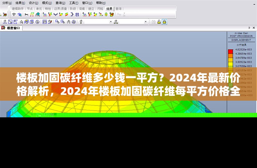The height and width of the screenshot is (168, 257).
Task: Click the truss stress triangle icon
Action: point(84,14)
